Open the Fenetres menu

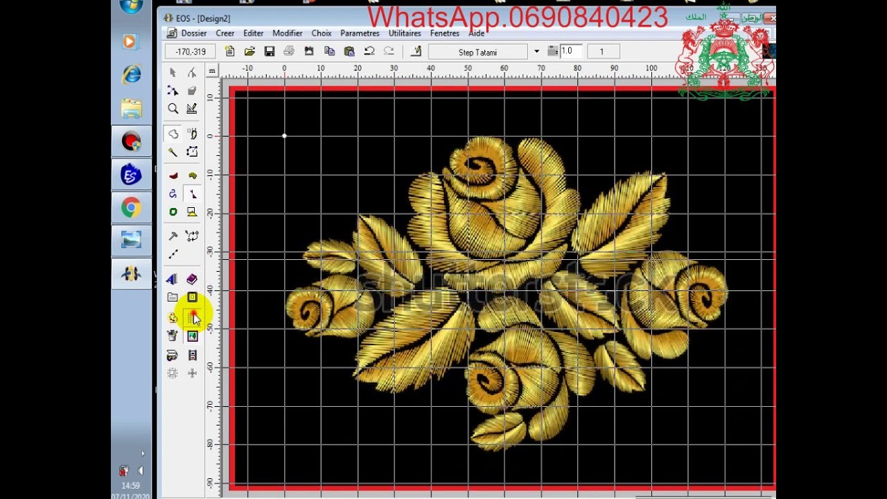click(x=445, y=33)
